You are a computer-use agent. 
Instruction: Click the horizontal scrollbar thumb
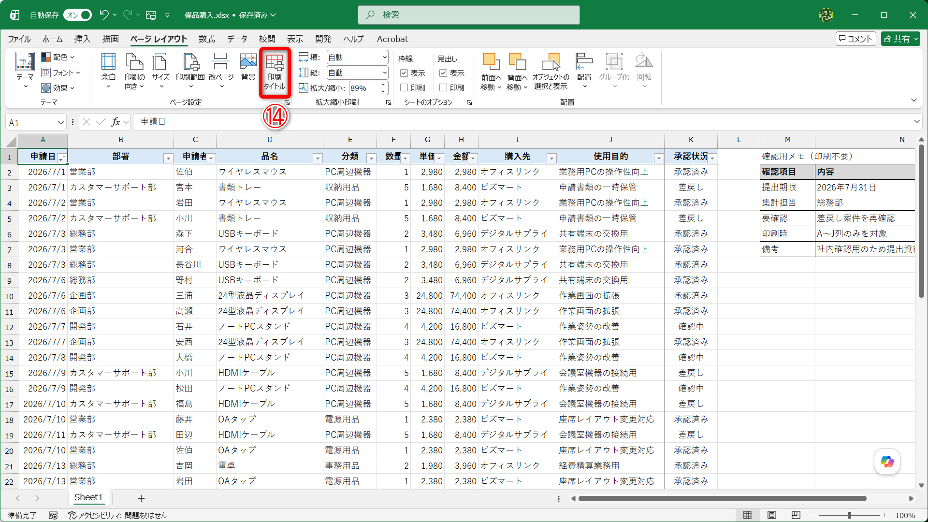[722, 498]
